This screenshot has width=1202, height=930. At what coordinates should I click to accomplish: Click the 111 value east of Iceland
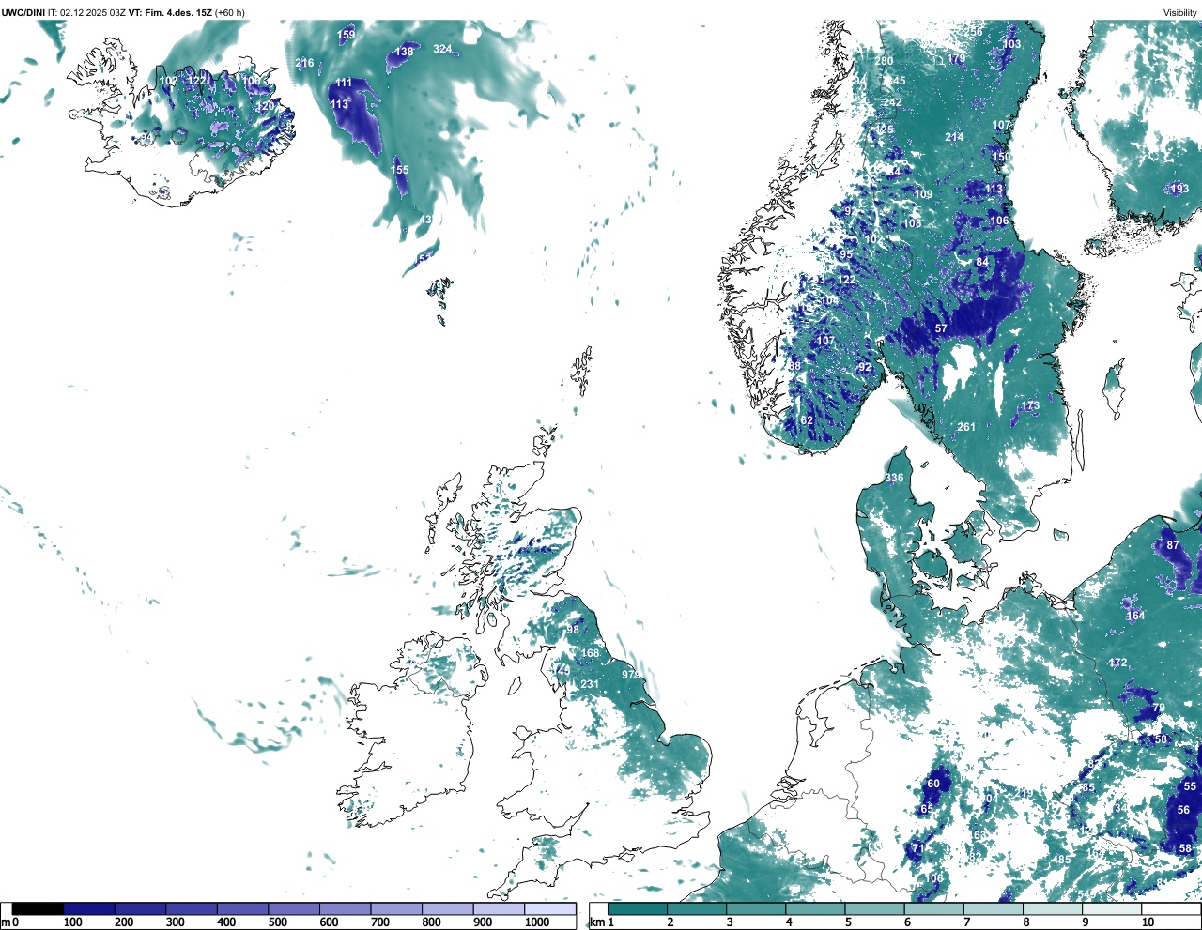pos(344,84)
